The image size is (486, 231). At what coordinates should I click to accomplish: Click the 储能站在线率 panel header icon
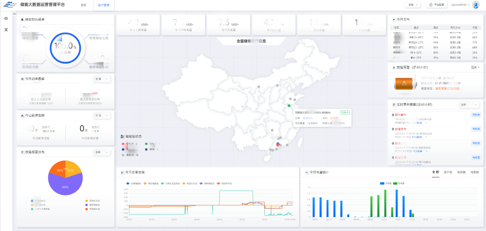click(x=23, y=20)
